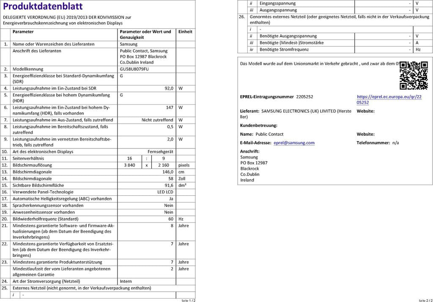This screenshot has width=433, height=302.
Task: Click 'Blackrock' in page 2 address
Action: pos(249,168)
